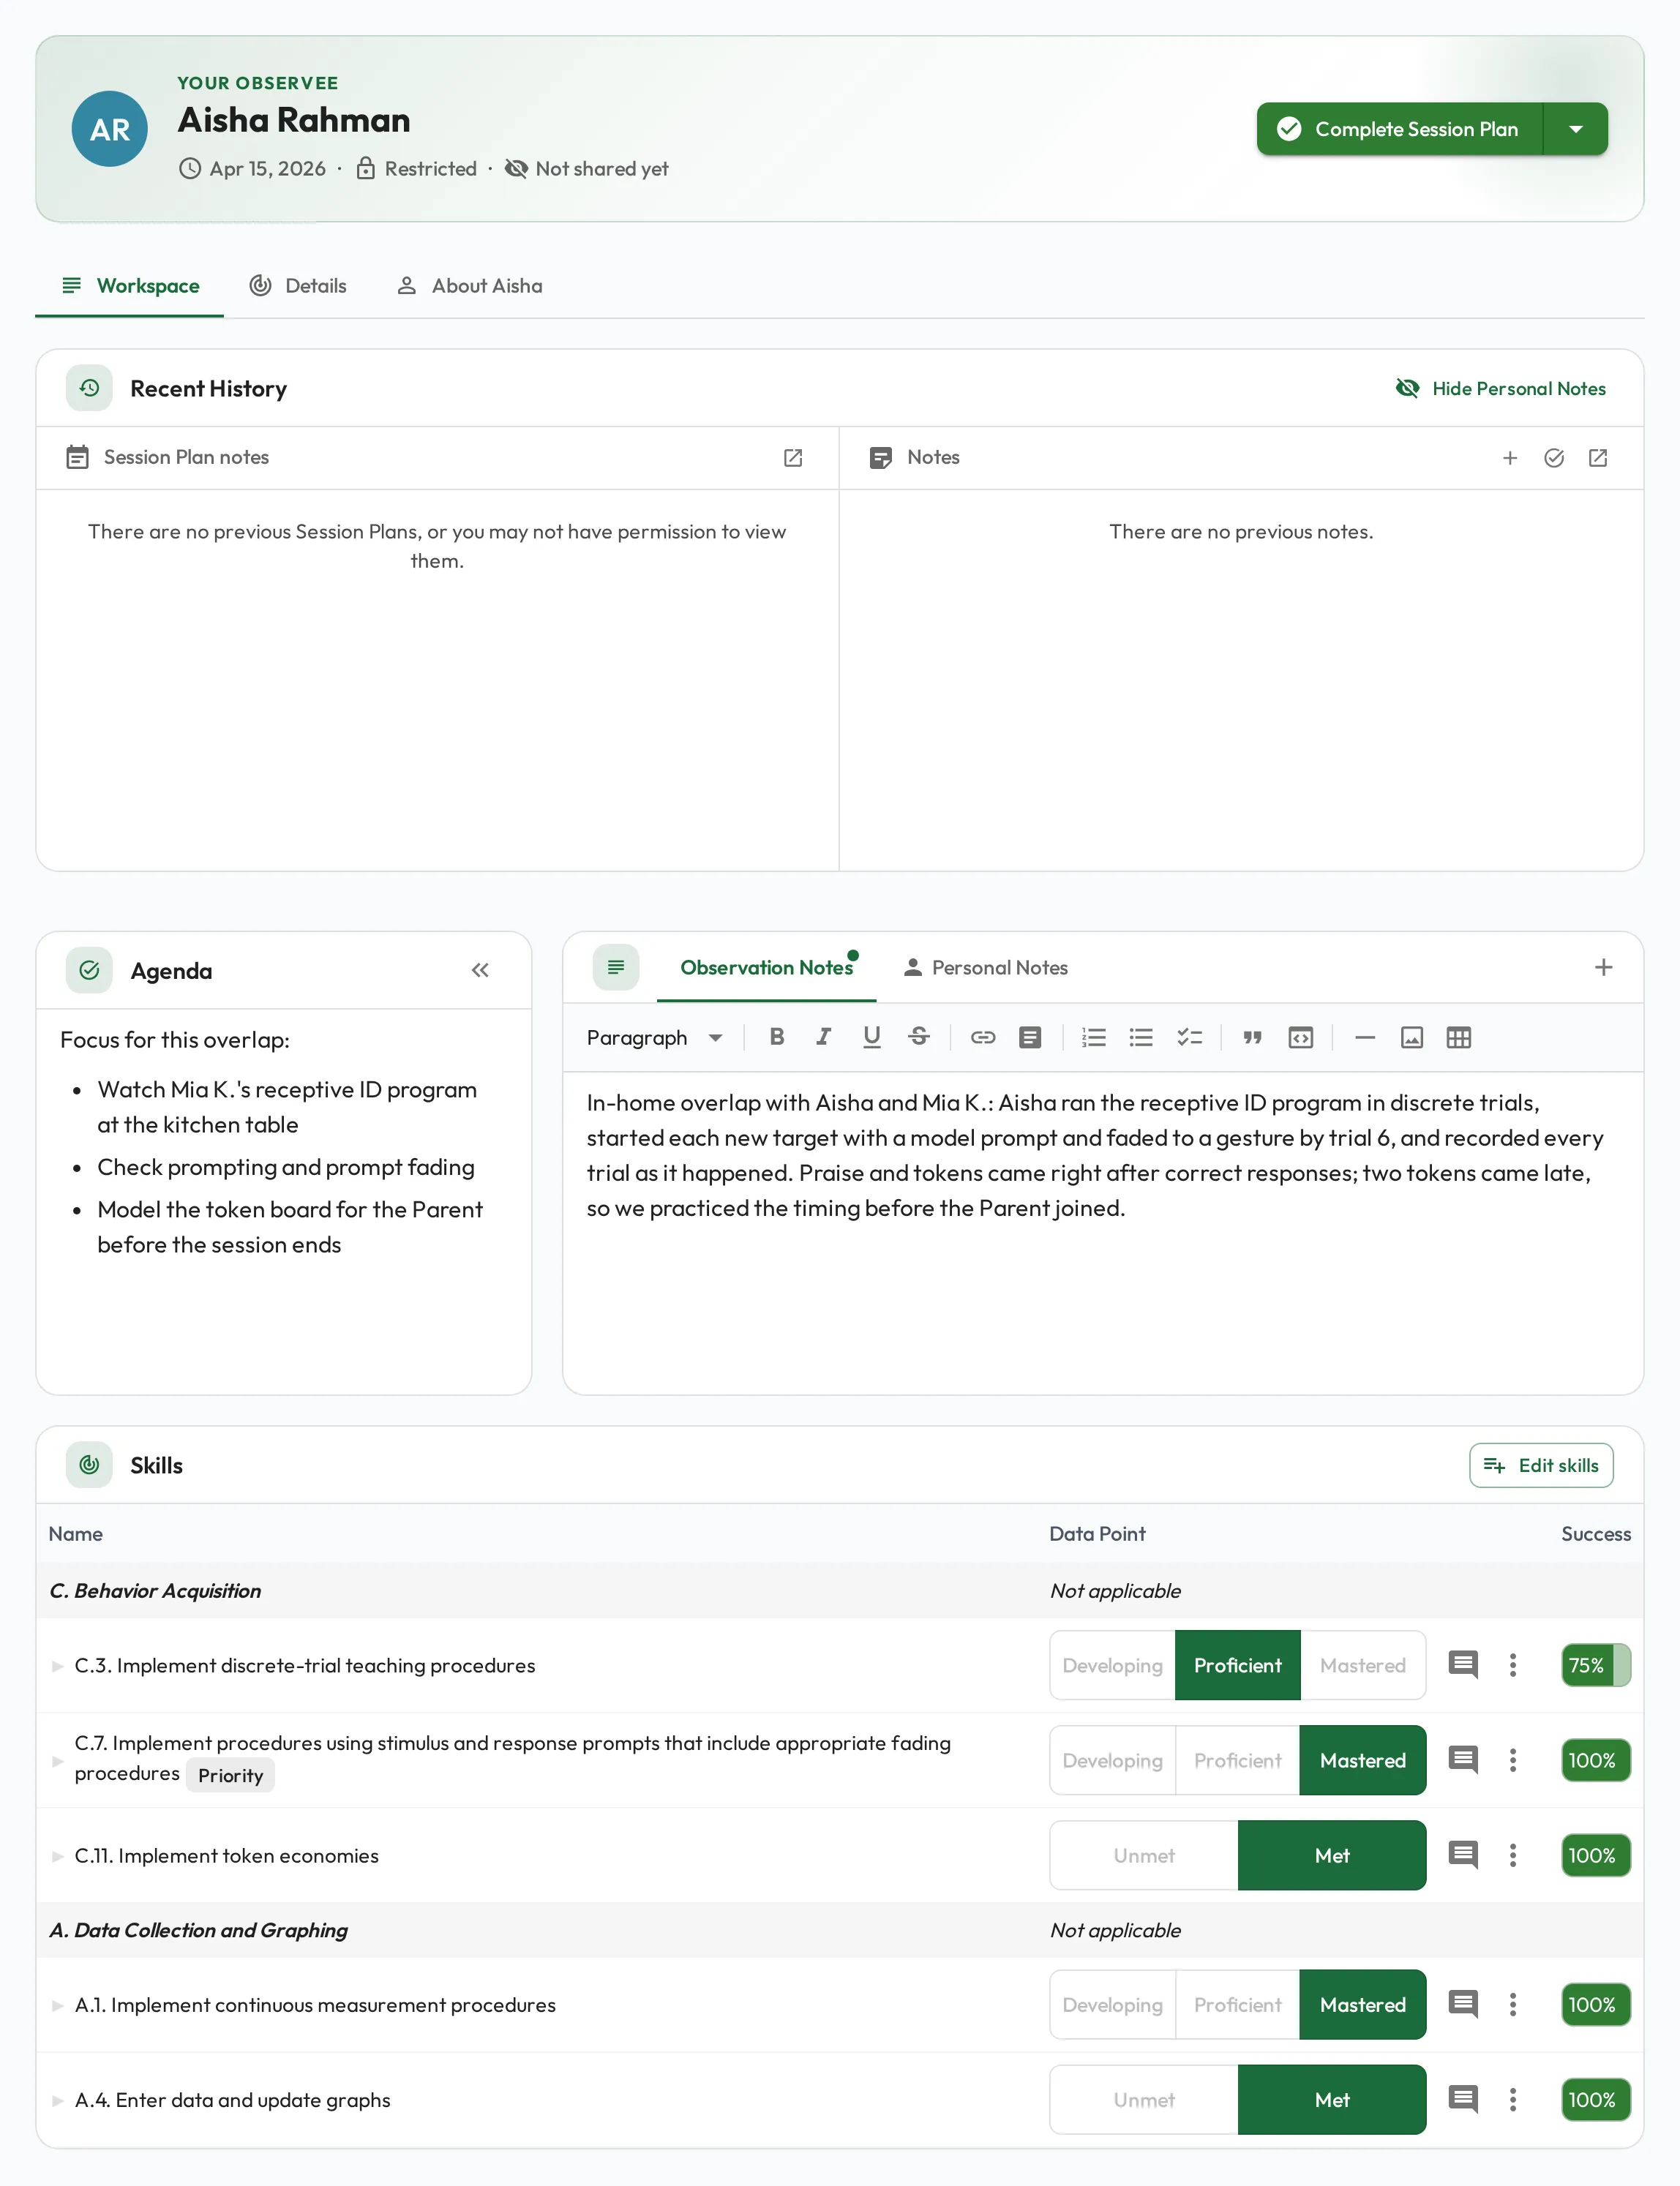Mark A.4 enter data skill as Unmet
The image size is (1680, 2186).
pyautogui.click(x=1144, y=2099)
